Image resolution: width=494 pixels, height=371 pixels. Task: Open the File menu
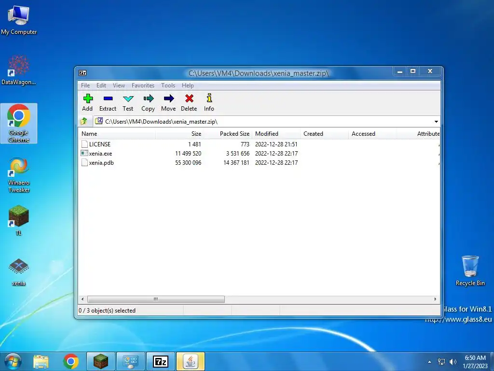coord(85,86)
